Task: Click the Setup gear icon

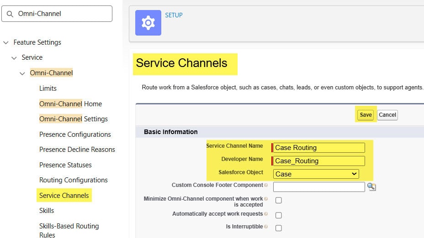Action: (148, 23)
